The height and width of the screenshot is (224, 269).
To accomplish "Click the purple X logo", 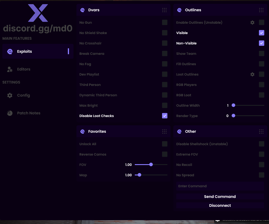I will tap(38, 13).
